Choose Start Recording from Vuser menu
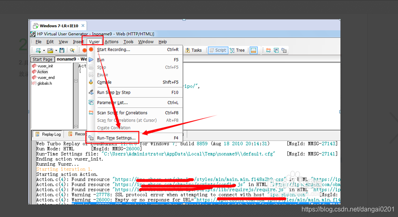398x217 pixels. point(135,49)
